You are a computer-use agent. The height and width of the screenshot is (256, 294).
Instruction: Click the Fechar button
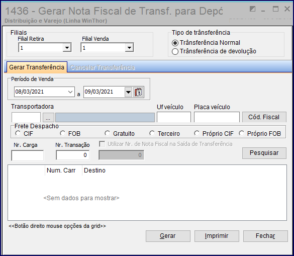(x=265, y=236)
